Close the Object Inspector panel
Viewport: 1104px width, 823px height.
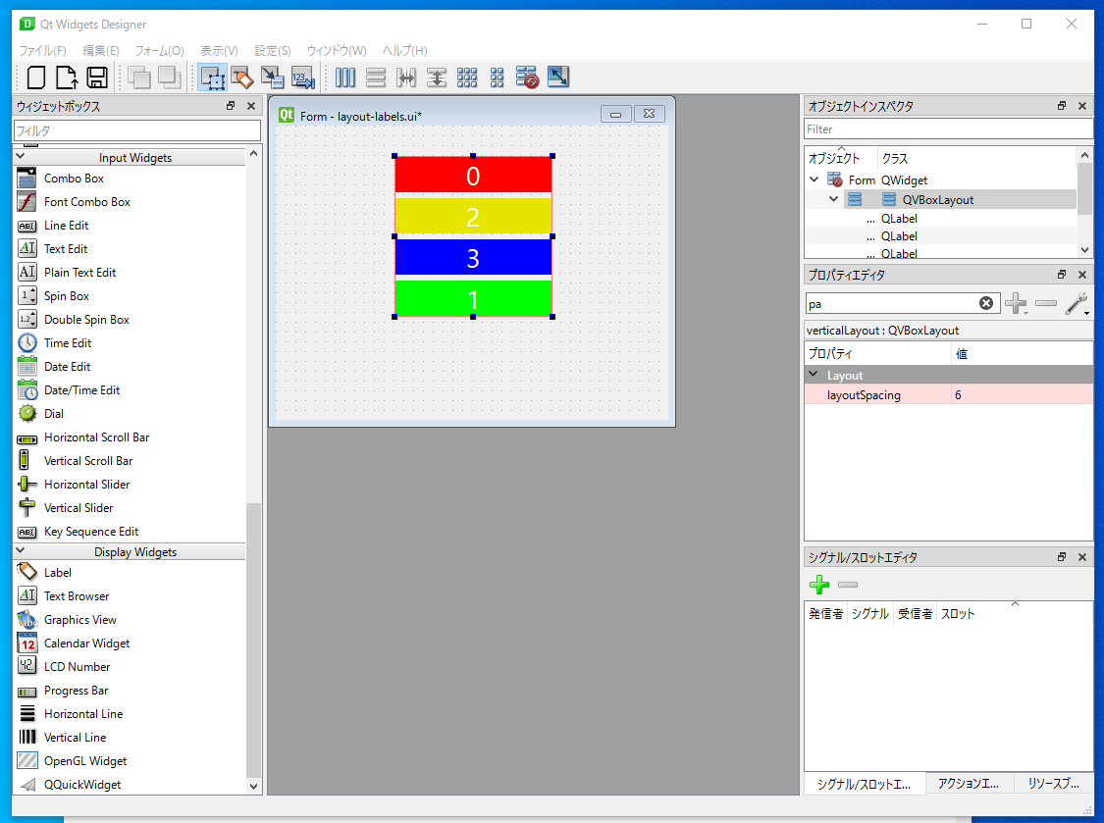point(1082,106)
